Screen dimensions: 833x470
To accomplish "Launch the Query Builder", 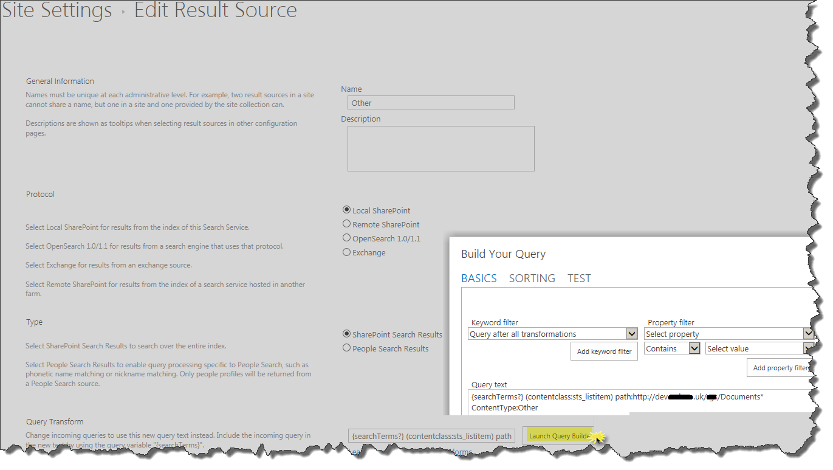I will coord(559,436).
